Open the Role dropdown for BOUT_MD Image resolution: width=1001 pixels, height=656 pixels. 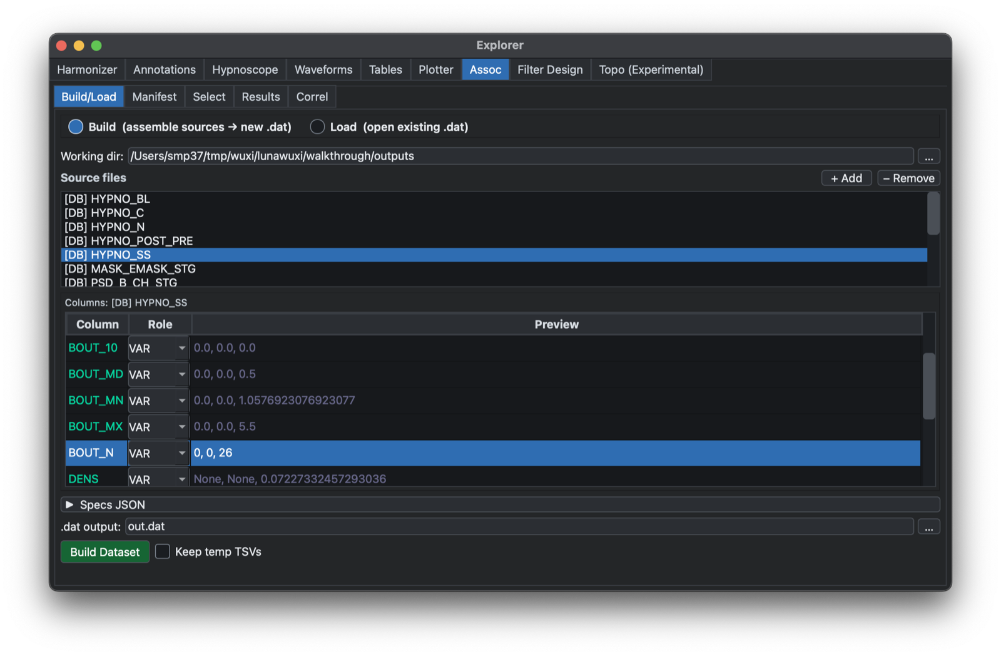pos(158,374)
